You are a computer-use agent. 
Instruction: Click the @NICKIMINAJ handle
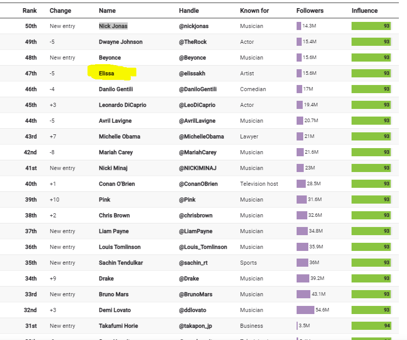197,168
